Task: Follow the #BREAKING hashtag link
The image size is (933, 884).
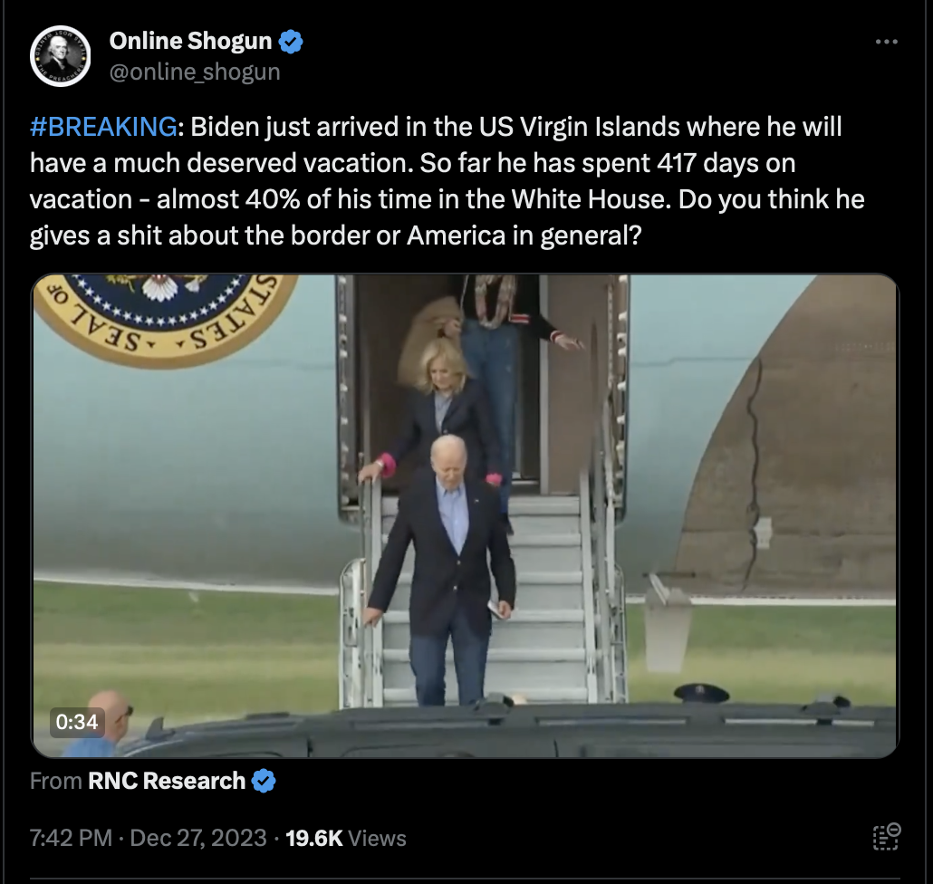Action: pyautogui.click(x=103, y=127)
